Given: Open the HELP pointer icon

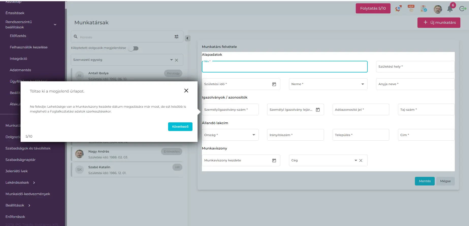Looking at the screenshot, I should tap(411, 9).
